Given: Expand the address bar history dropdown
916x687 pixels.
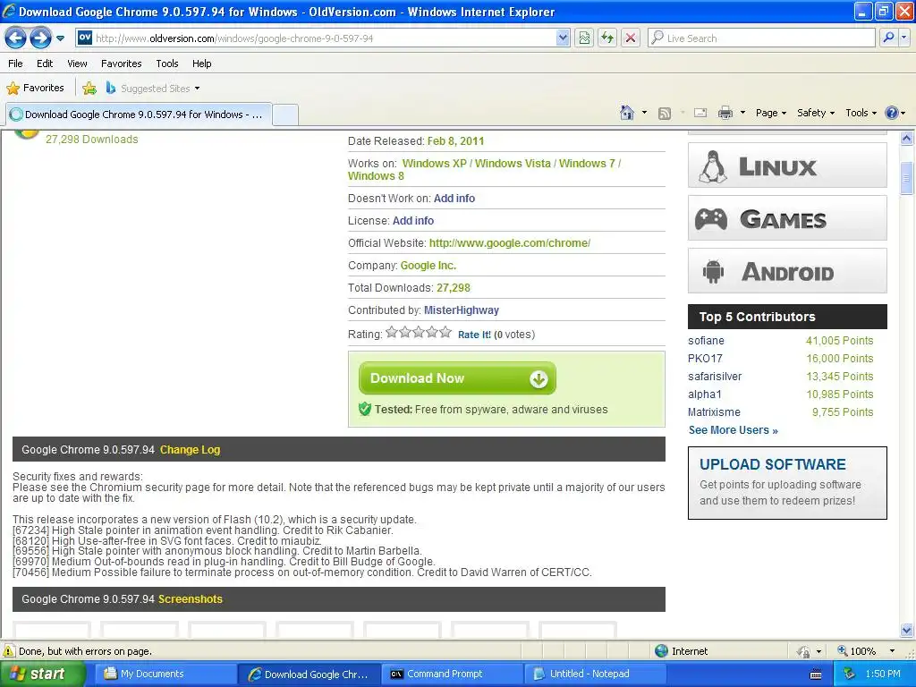Looking at the screenshot, I should (562, 38).
